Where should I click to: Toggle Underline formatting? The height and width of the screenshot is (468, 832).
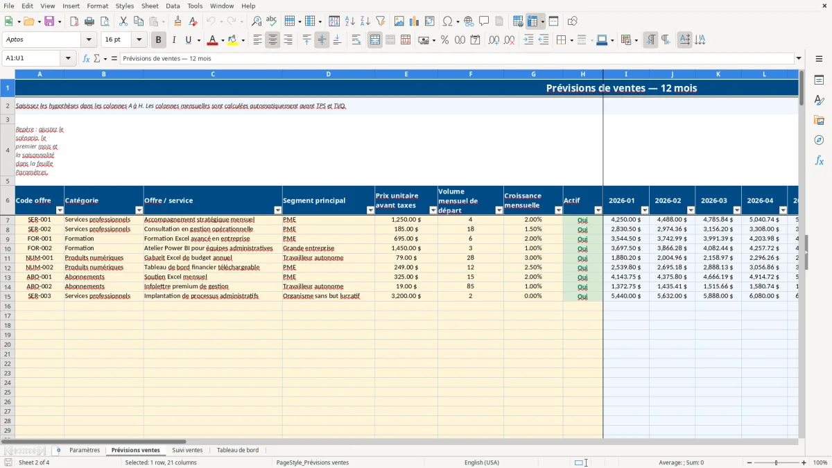(188, 40)
